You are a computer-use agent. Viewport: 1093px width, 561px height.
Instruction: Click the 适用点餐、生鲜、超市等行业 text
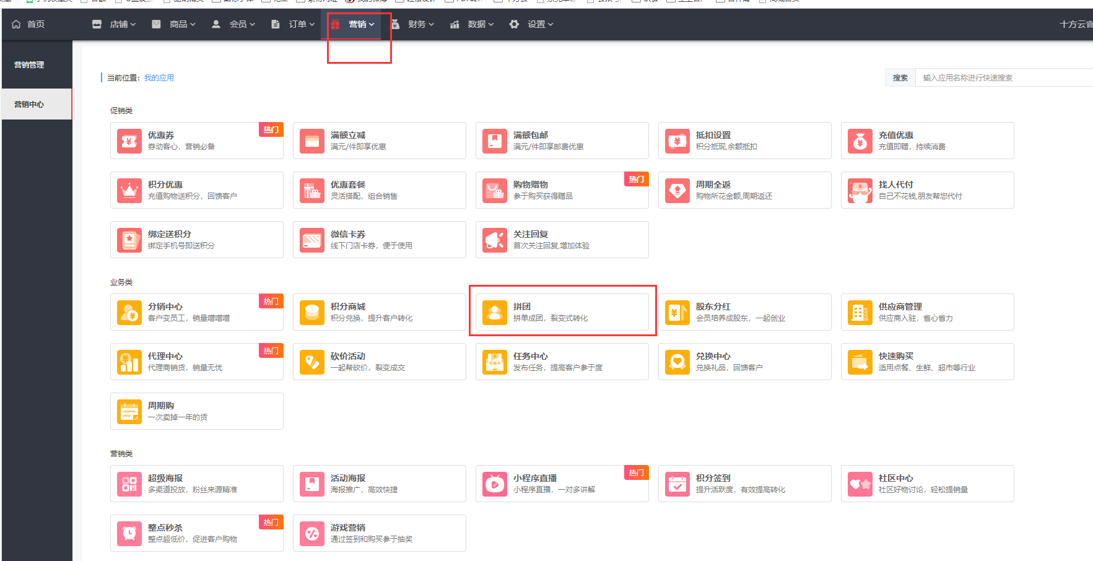pos(927,368)
